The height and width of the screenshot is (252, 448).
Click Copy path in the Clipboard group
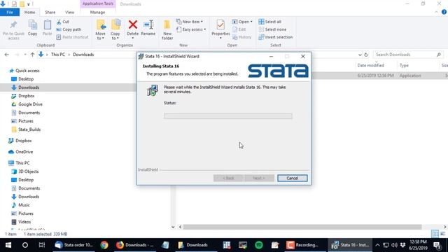point(69,29)
